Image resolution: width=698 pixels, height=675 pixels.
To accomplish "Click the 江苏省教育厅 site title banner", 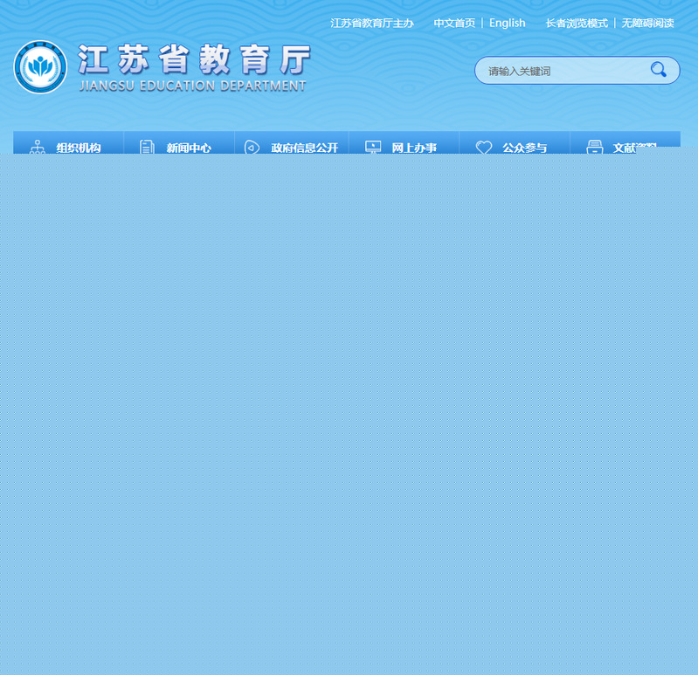I will pos(194,66).
